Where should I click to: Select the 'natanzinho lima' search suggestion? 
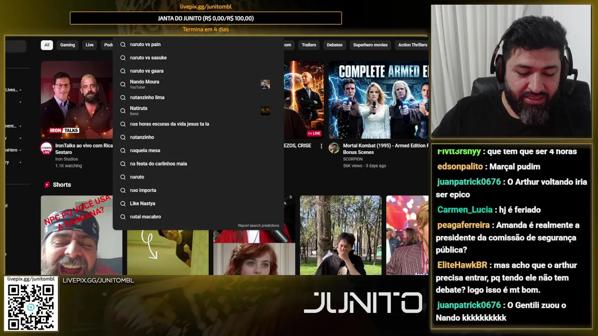pos(198,98)
